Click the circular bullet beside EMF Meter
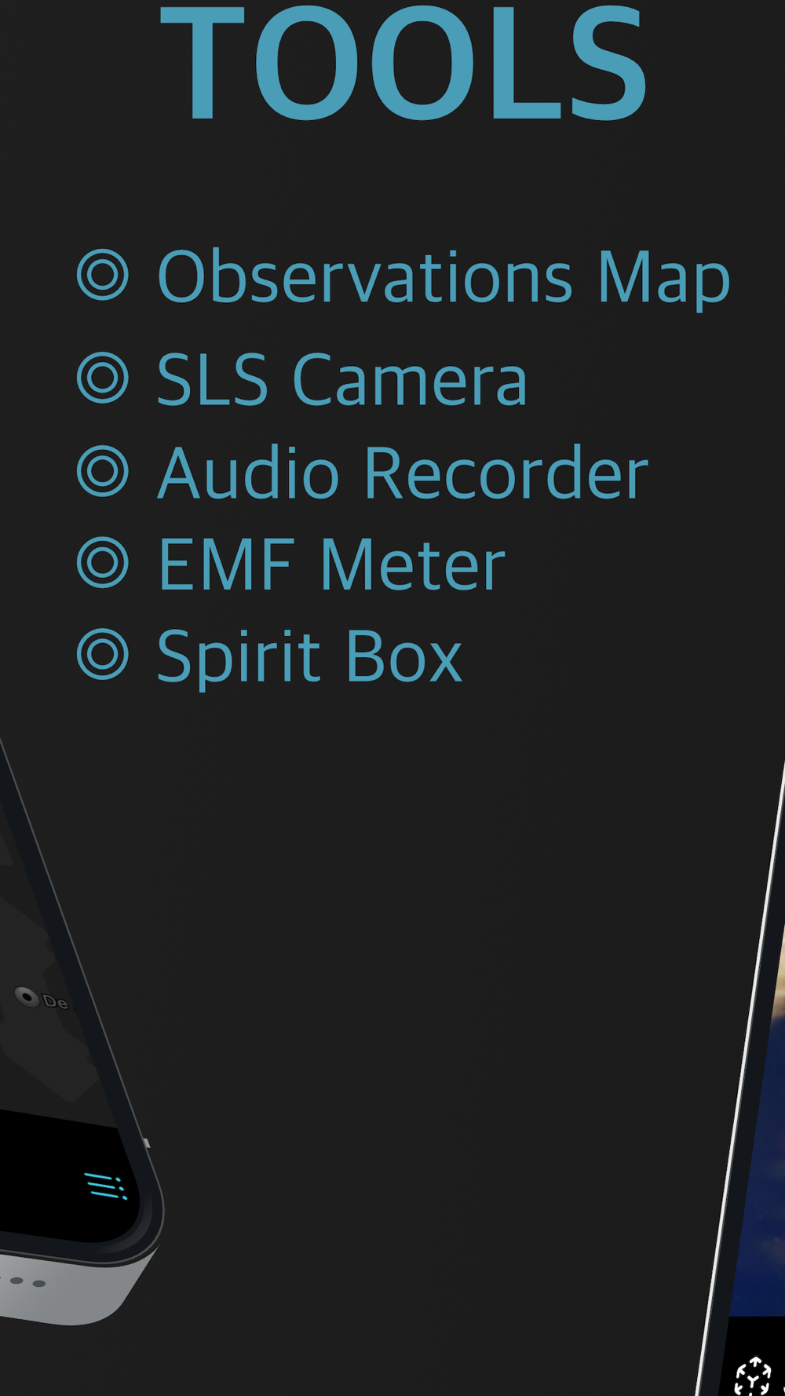The width and height of the screenshot is (785, 1396). point(103,563)
